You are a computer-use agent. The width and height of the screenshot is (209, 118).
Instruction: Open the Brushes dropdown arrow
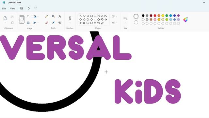click(70, 22)
